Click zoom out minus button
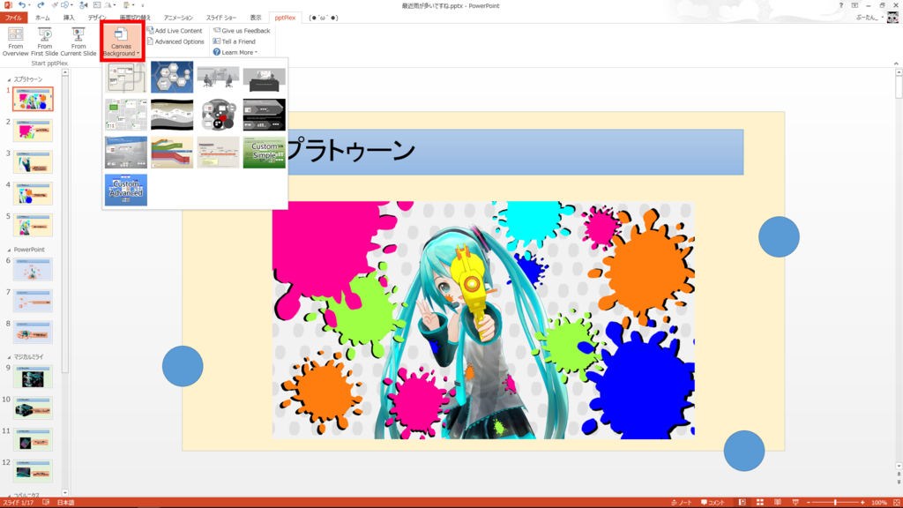903x508 pixels. [x=809, y=503]
